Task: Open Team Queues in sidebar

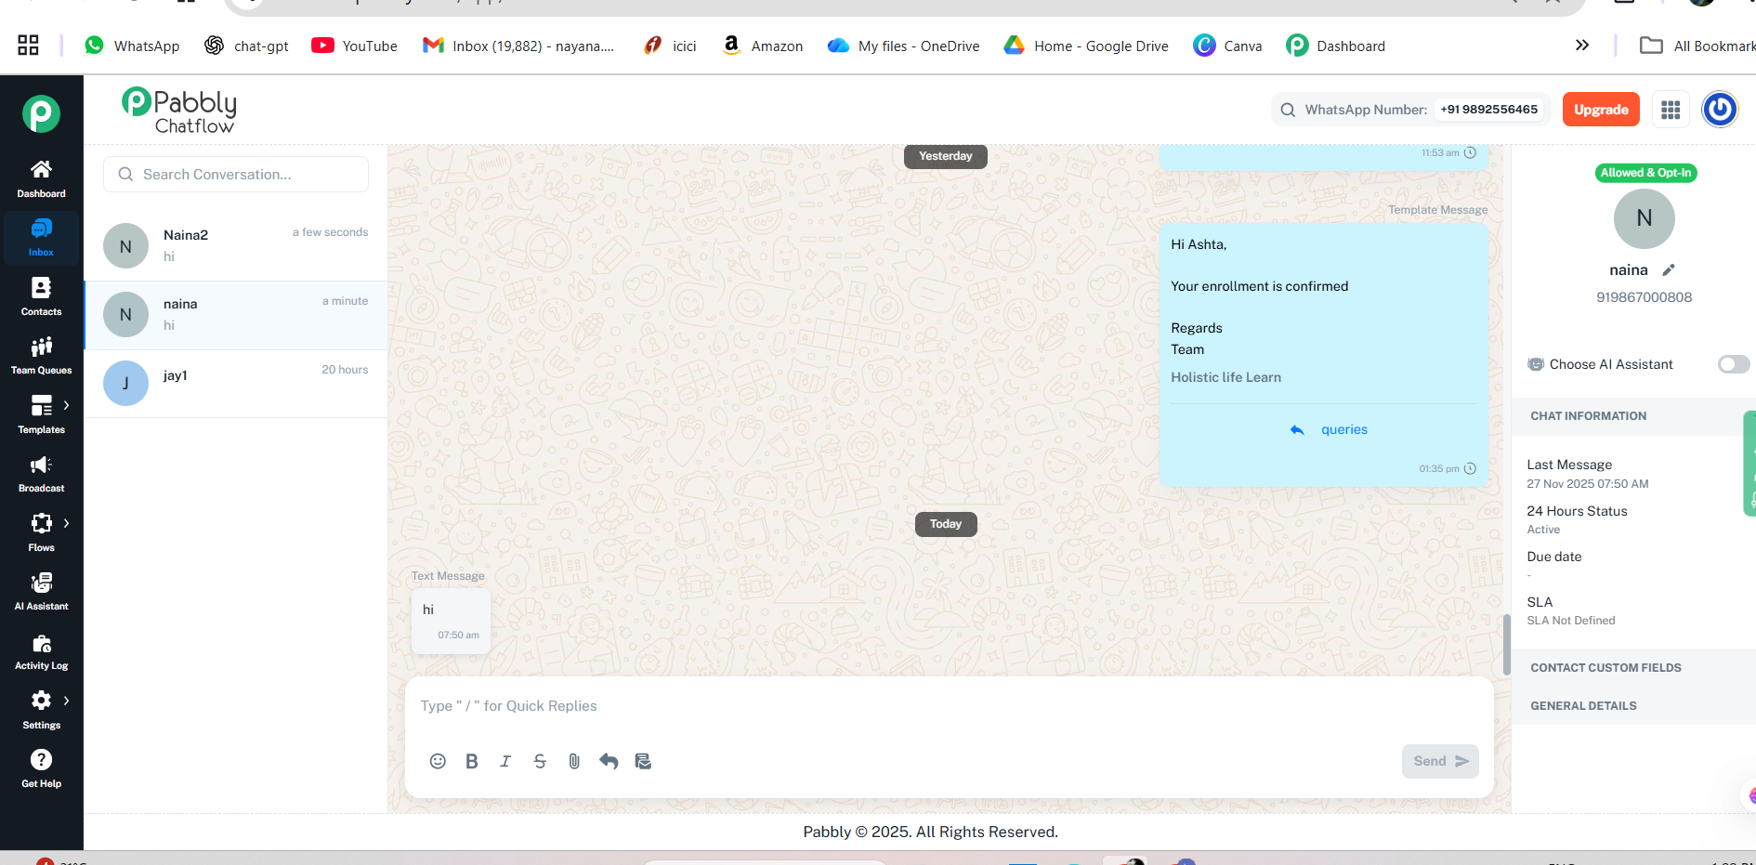Action: tap(41, 355)
